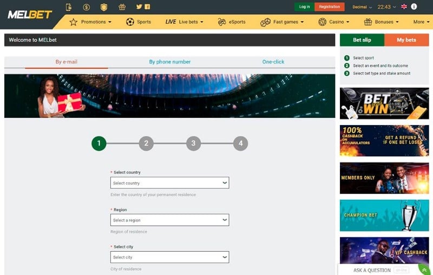Click 'Select sport' step text
This screenshot has width=433, height=275.
[x=363, y=58]
